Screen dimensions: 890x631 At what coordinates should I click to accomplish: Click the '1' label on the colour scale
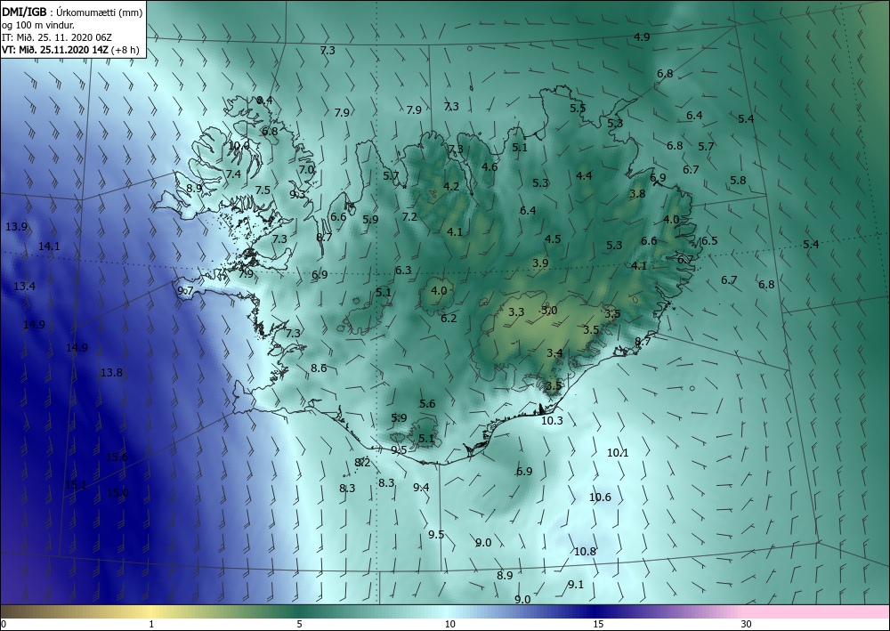(x=151, y=624)
